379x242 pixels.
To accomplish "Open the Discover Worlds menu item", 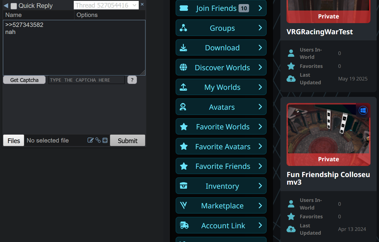I will pyautogui.click(x=221, y=67).
